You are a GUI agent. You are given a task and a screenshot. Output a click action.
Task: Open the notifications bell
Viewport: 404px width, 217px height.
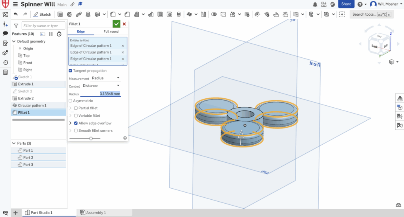[315, 4]
